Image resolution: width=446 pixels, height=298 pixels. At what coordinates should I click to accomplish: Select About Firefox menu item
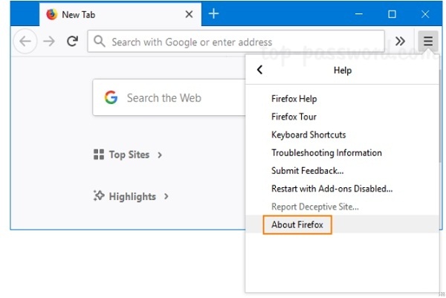pyautogui.click(x=297, y=224)
